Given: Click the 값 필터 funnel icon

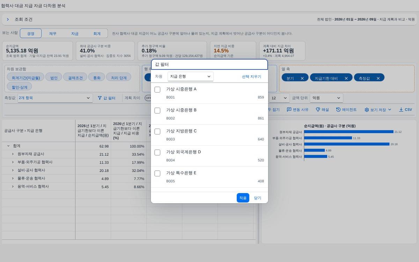Looking at the screenshot, I should tap(100, 98).
